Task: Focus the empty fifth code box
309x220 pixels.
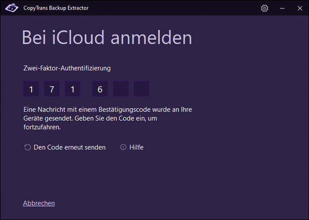Action: pyautogui.click(x=120, y=89)
